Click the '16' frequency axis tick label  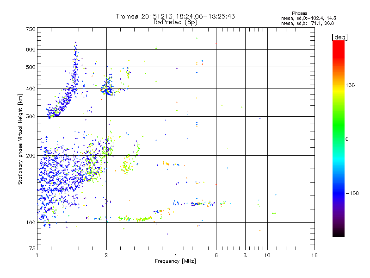click(x=314, y=255)
